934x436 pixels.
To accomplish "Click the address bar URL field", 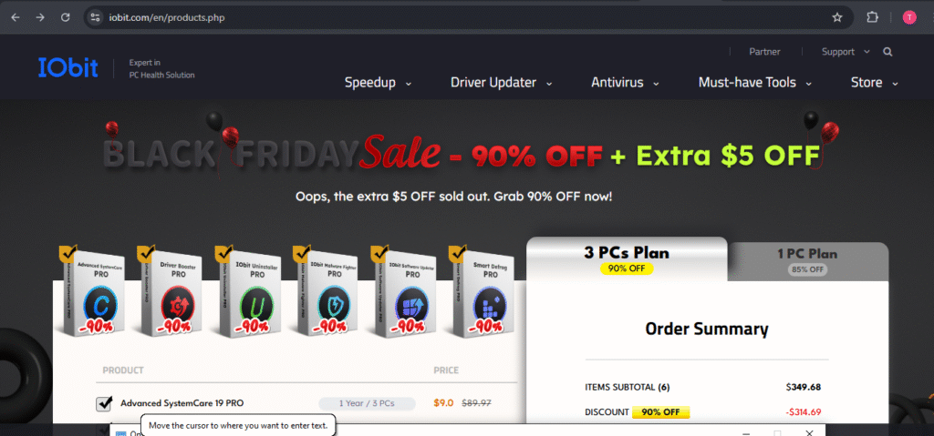I will pyautogui.click(x=464, y=17).
